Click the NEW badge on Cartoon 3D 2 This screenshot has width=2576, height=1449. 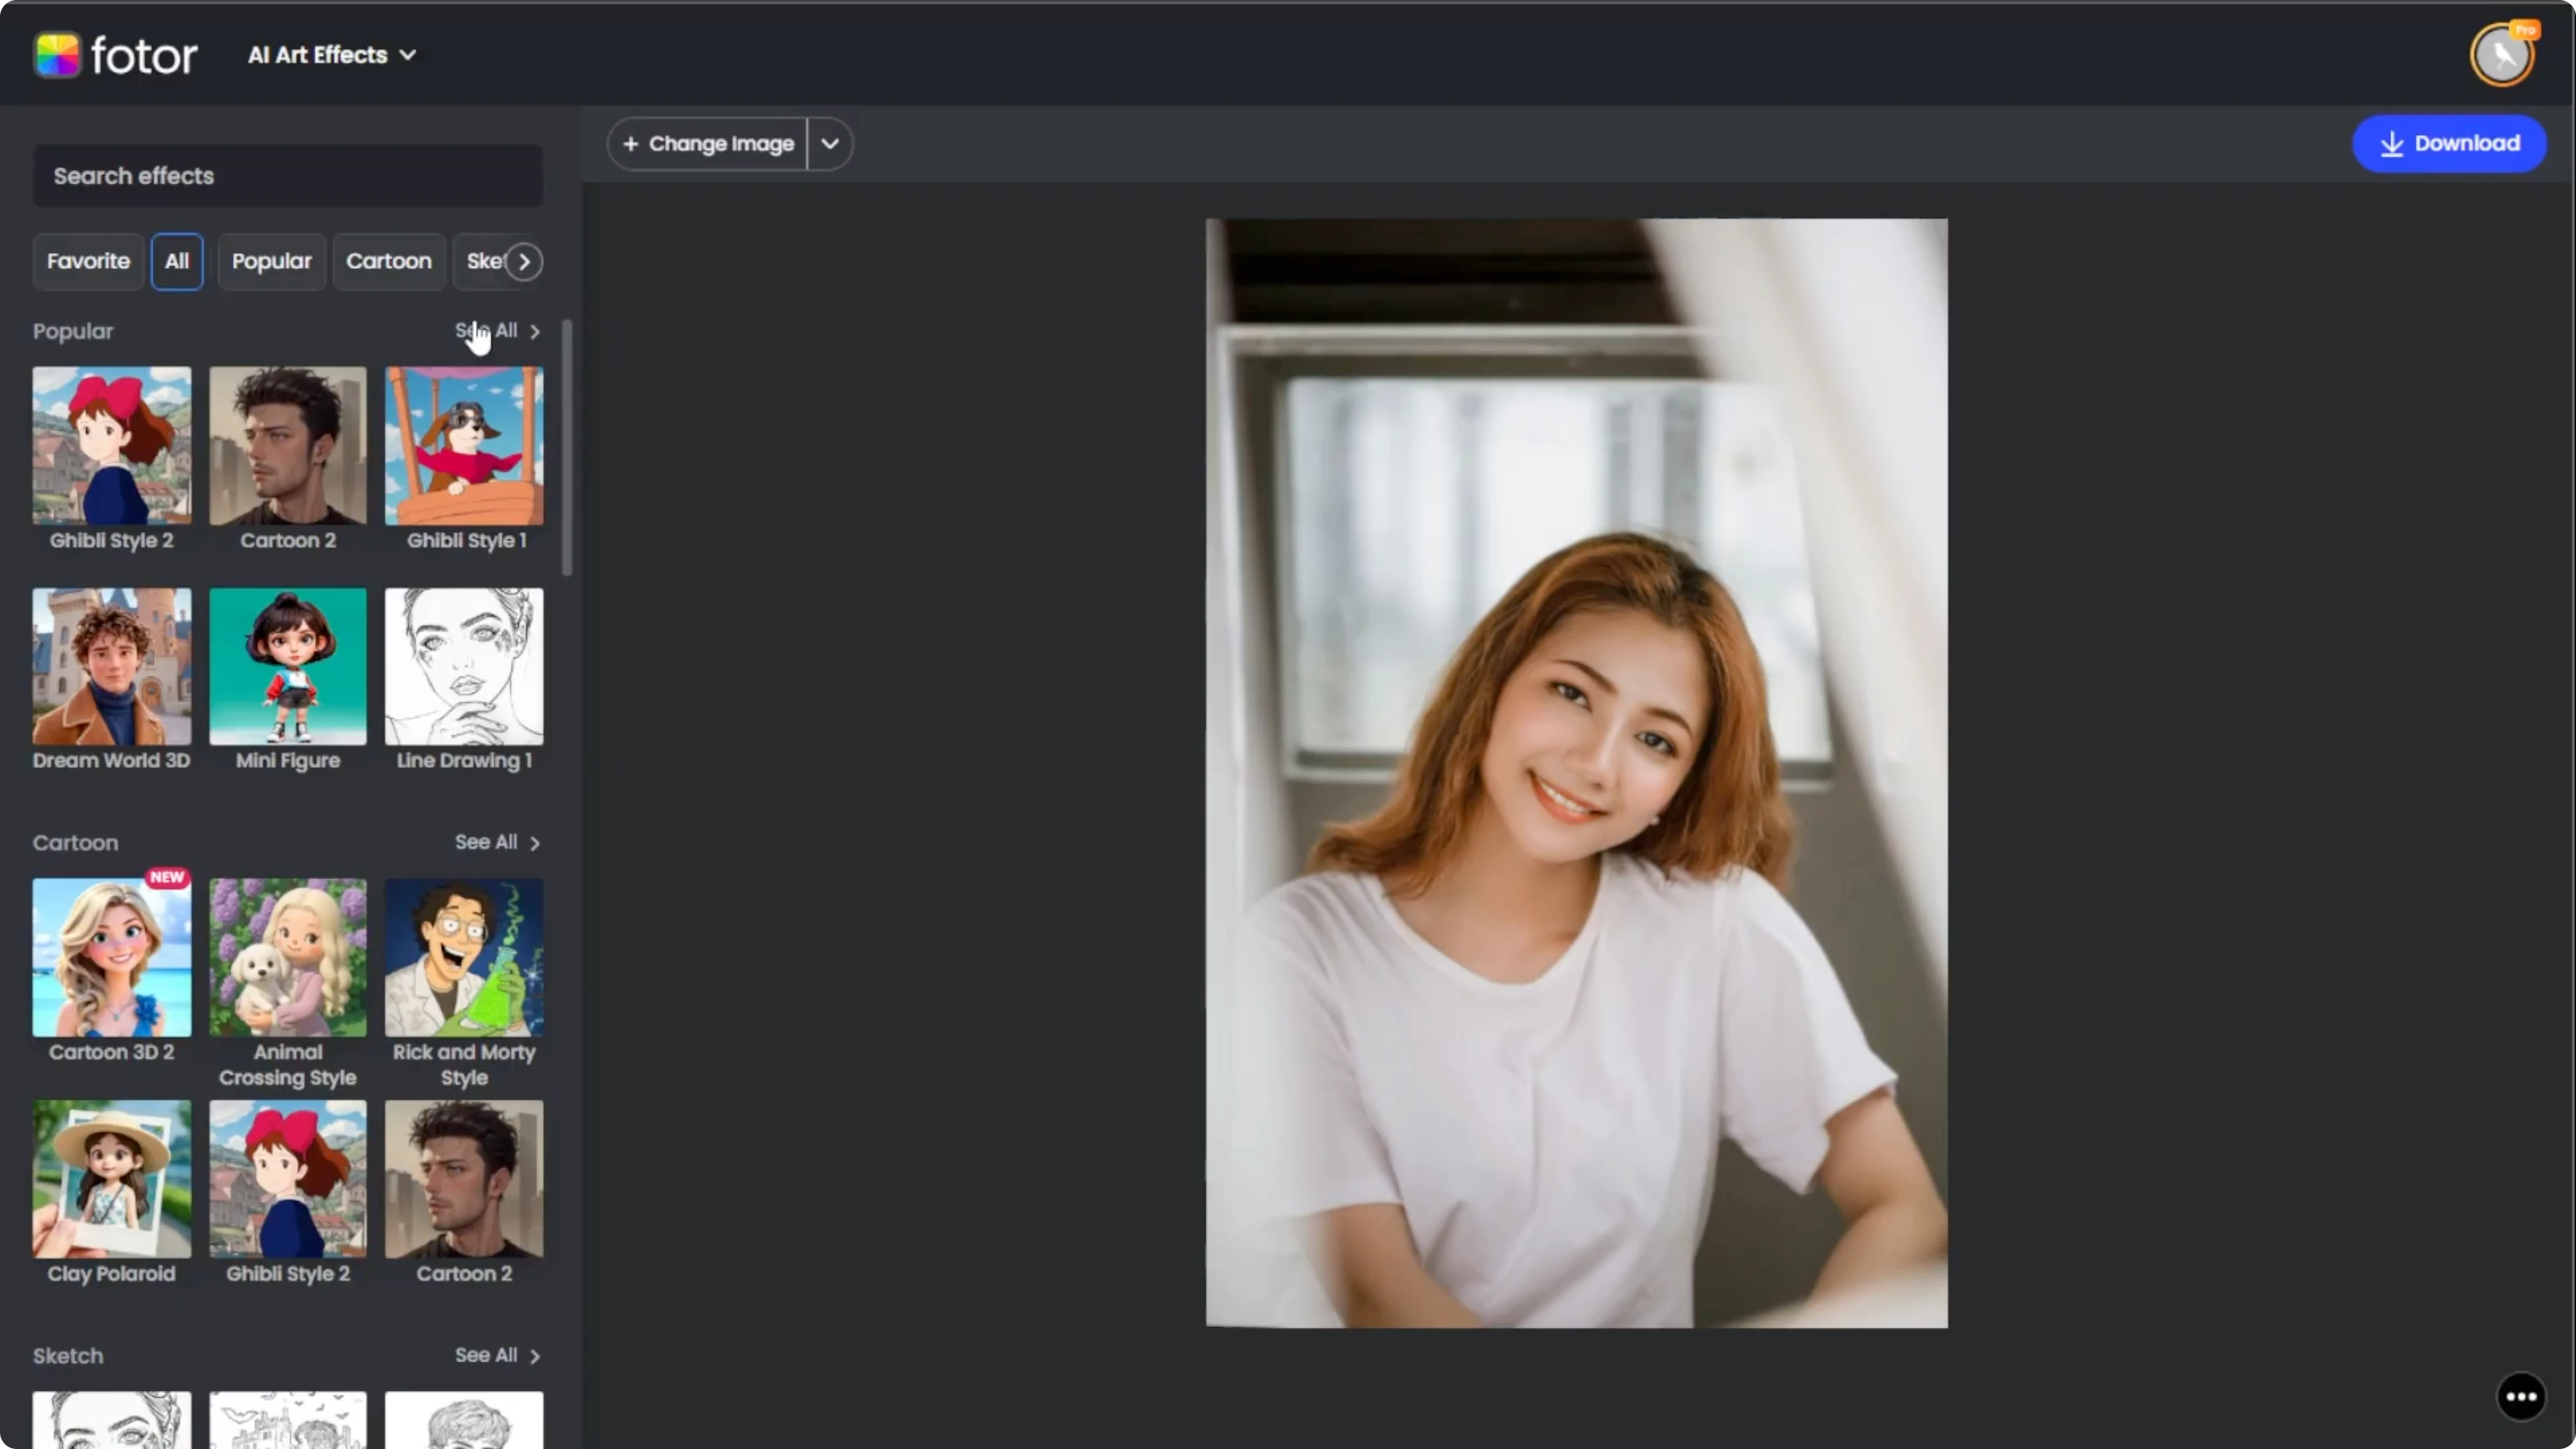pos(167,877)
